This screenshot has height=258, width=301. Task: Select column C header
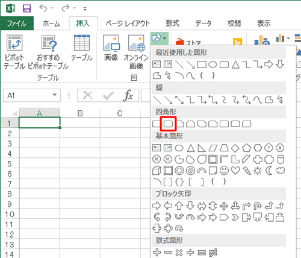coord(120,113)
